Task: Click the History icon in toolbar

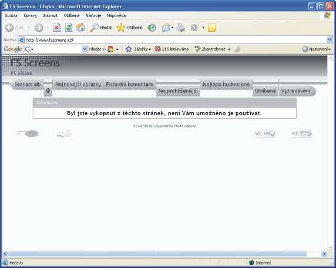Action: tap(152, 28)
